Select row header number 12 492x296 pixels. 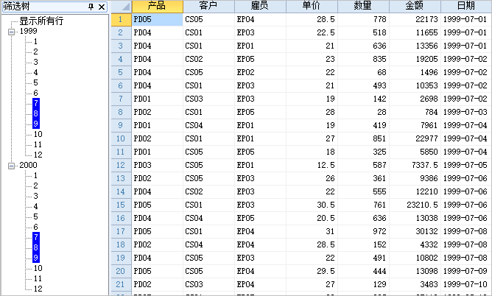(x=120, y=165)
